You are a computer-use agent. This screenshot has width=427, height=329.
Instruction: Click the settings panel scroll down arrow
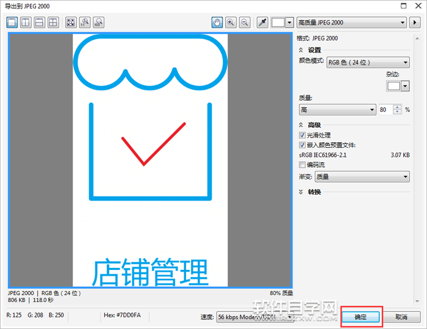point(417,301)
